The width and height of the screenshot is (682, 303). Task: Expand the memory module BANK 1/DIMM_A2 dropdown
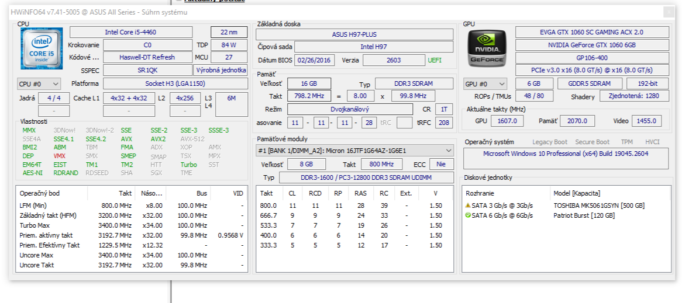354,151
